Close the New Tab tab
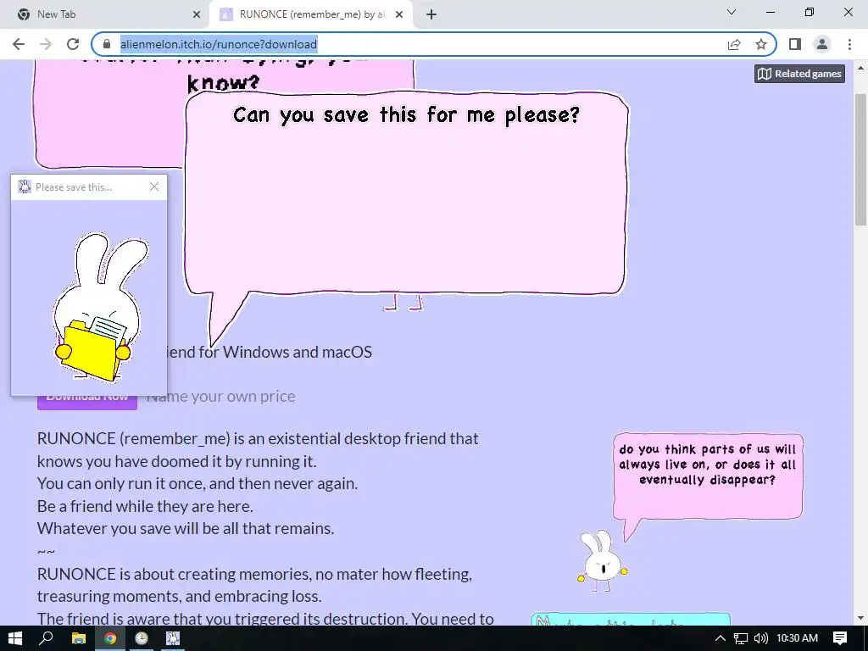The height and width of the screenshot is (651, 868). [197, 14]
